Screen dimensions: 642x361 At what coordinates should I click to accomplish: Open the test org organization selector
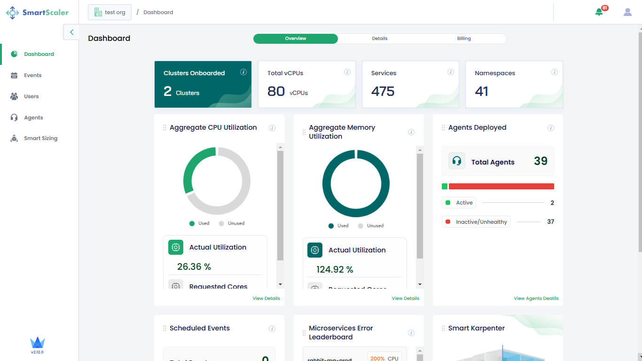(x=110, y=12)
